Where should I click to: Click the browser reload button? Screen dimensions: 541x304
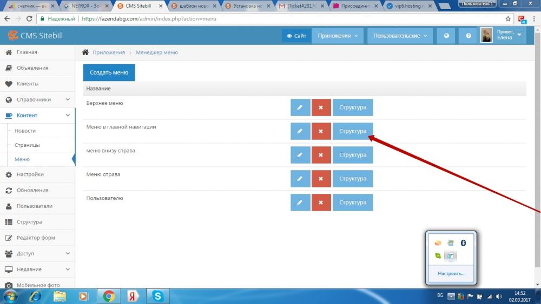[x=29, y=19]
